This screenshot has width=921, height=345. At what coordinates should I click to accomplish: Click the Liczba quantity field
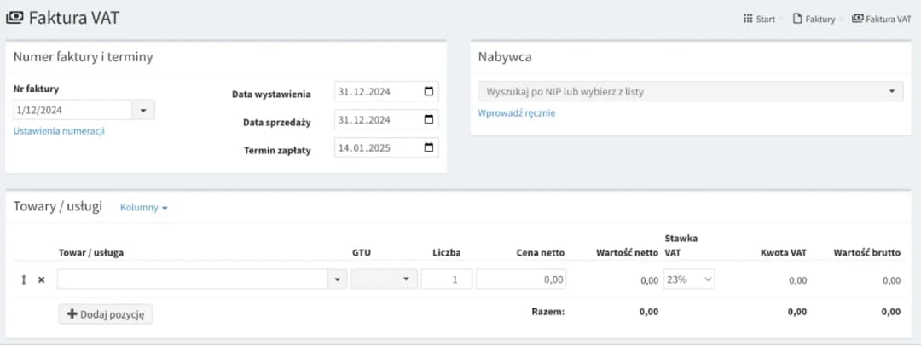[447, 279]
